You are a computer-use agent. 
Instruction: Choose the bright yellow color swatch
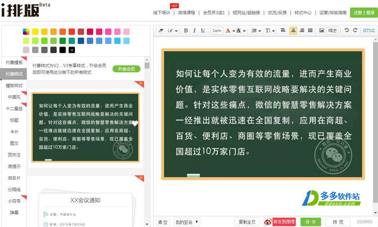[35, 31]
